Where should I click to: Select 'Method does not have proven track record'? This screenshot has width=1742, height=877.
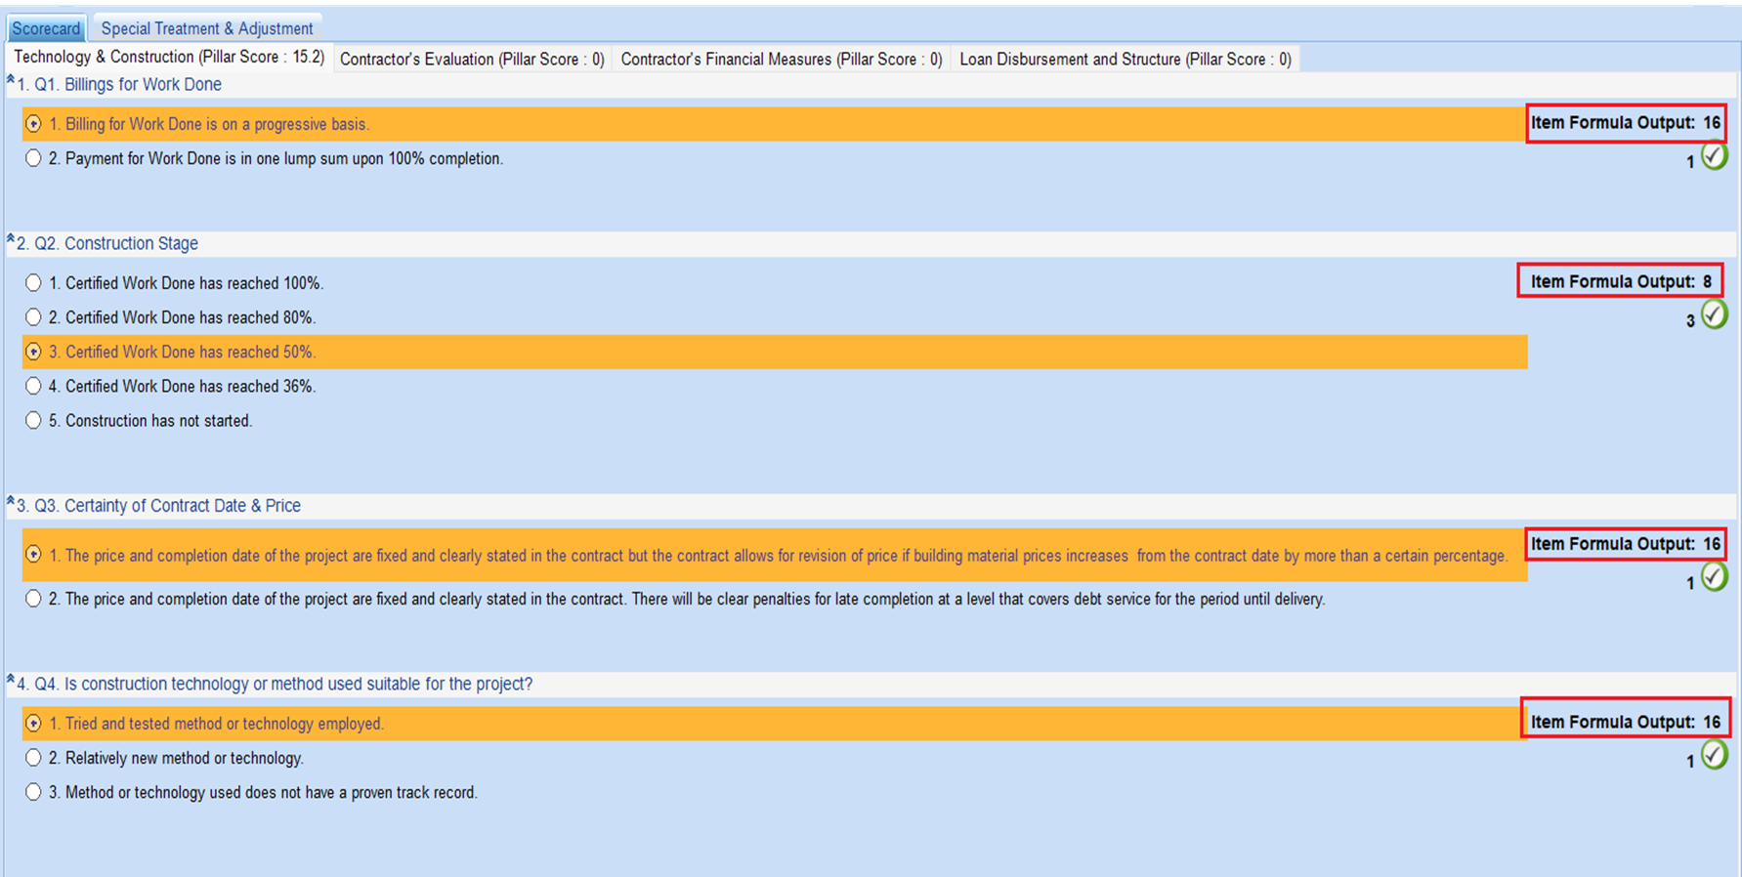point(33,792)
